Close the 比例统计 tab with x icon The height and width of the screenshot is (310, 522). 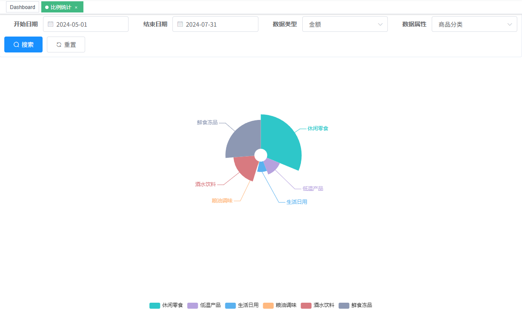pyautogui.click(x=76, y=7)
